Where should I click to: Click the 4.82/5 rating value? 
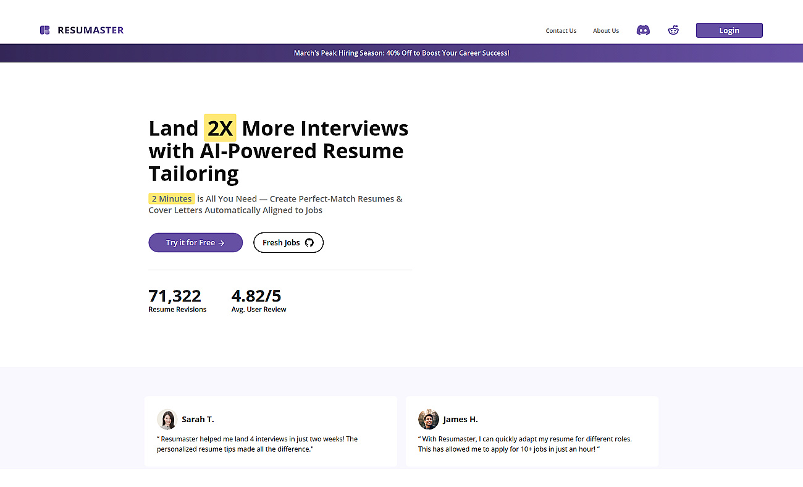[256, 295]
